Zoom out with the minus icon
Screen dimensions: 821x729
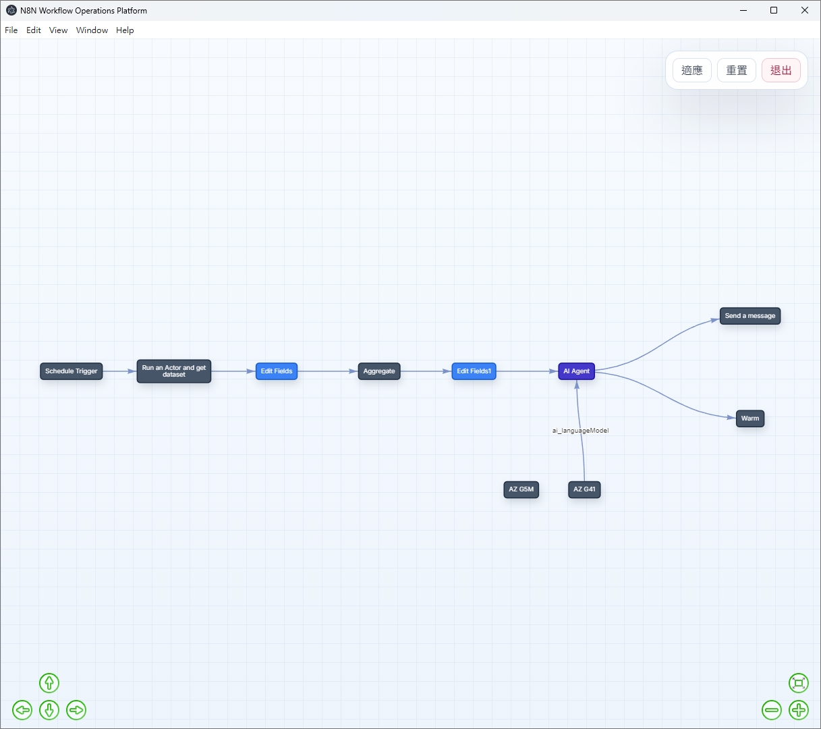(x=772, y=710)
